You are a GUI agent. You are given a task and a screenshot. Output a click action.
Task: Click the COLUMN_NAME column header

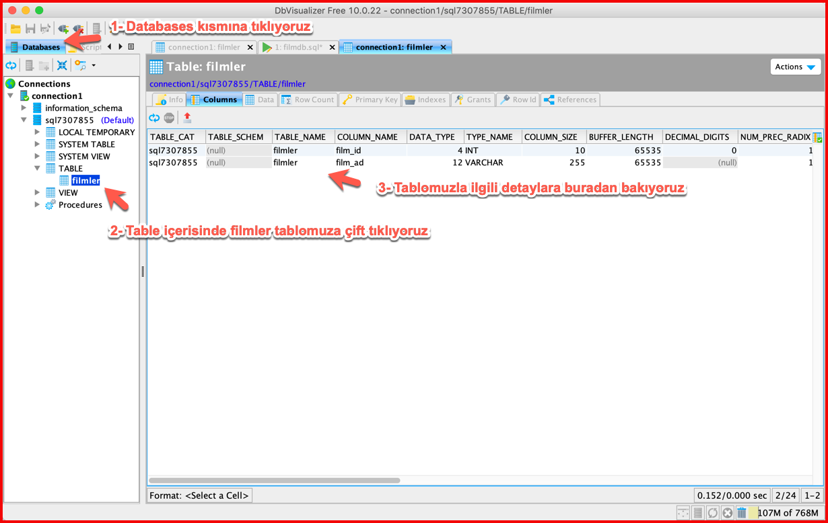370,136
